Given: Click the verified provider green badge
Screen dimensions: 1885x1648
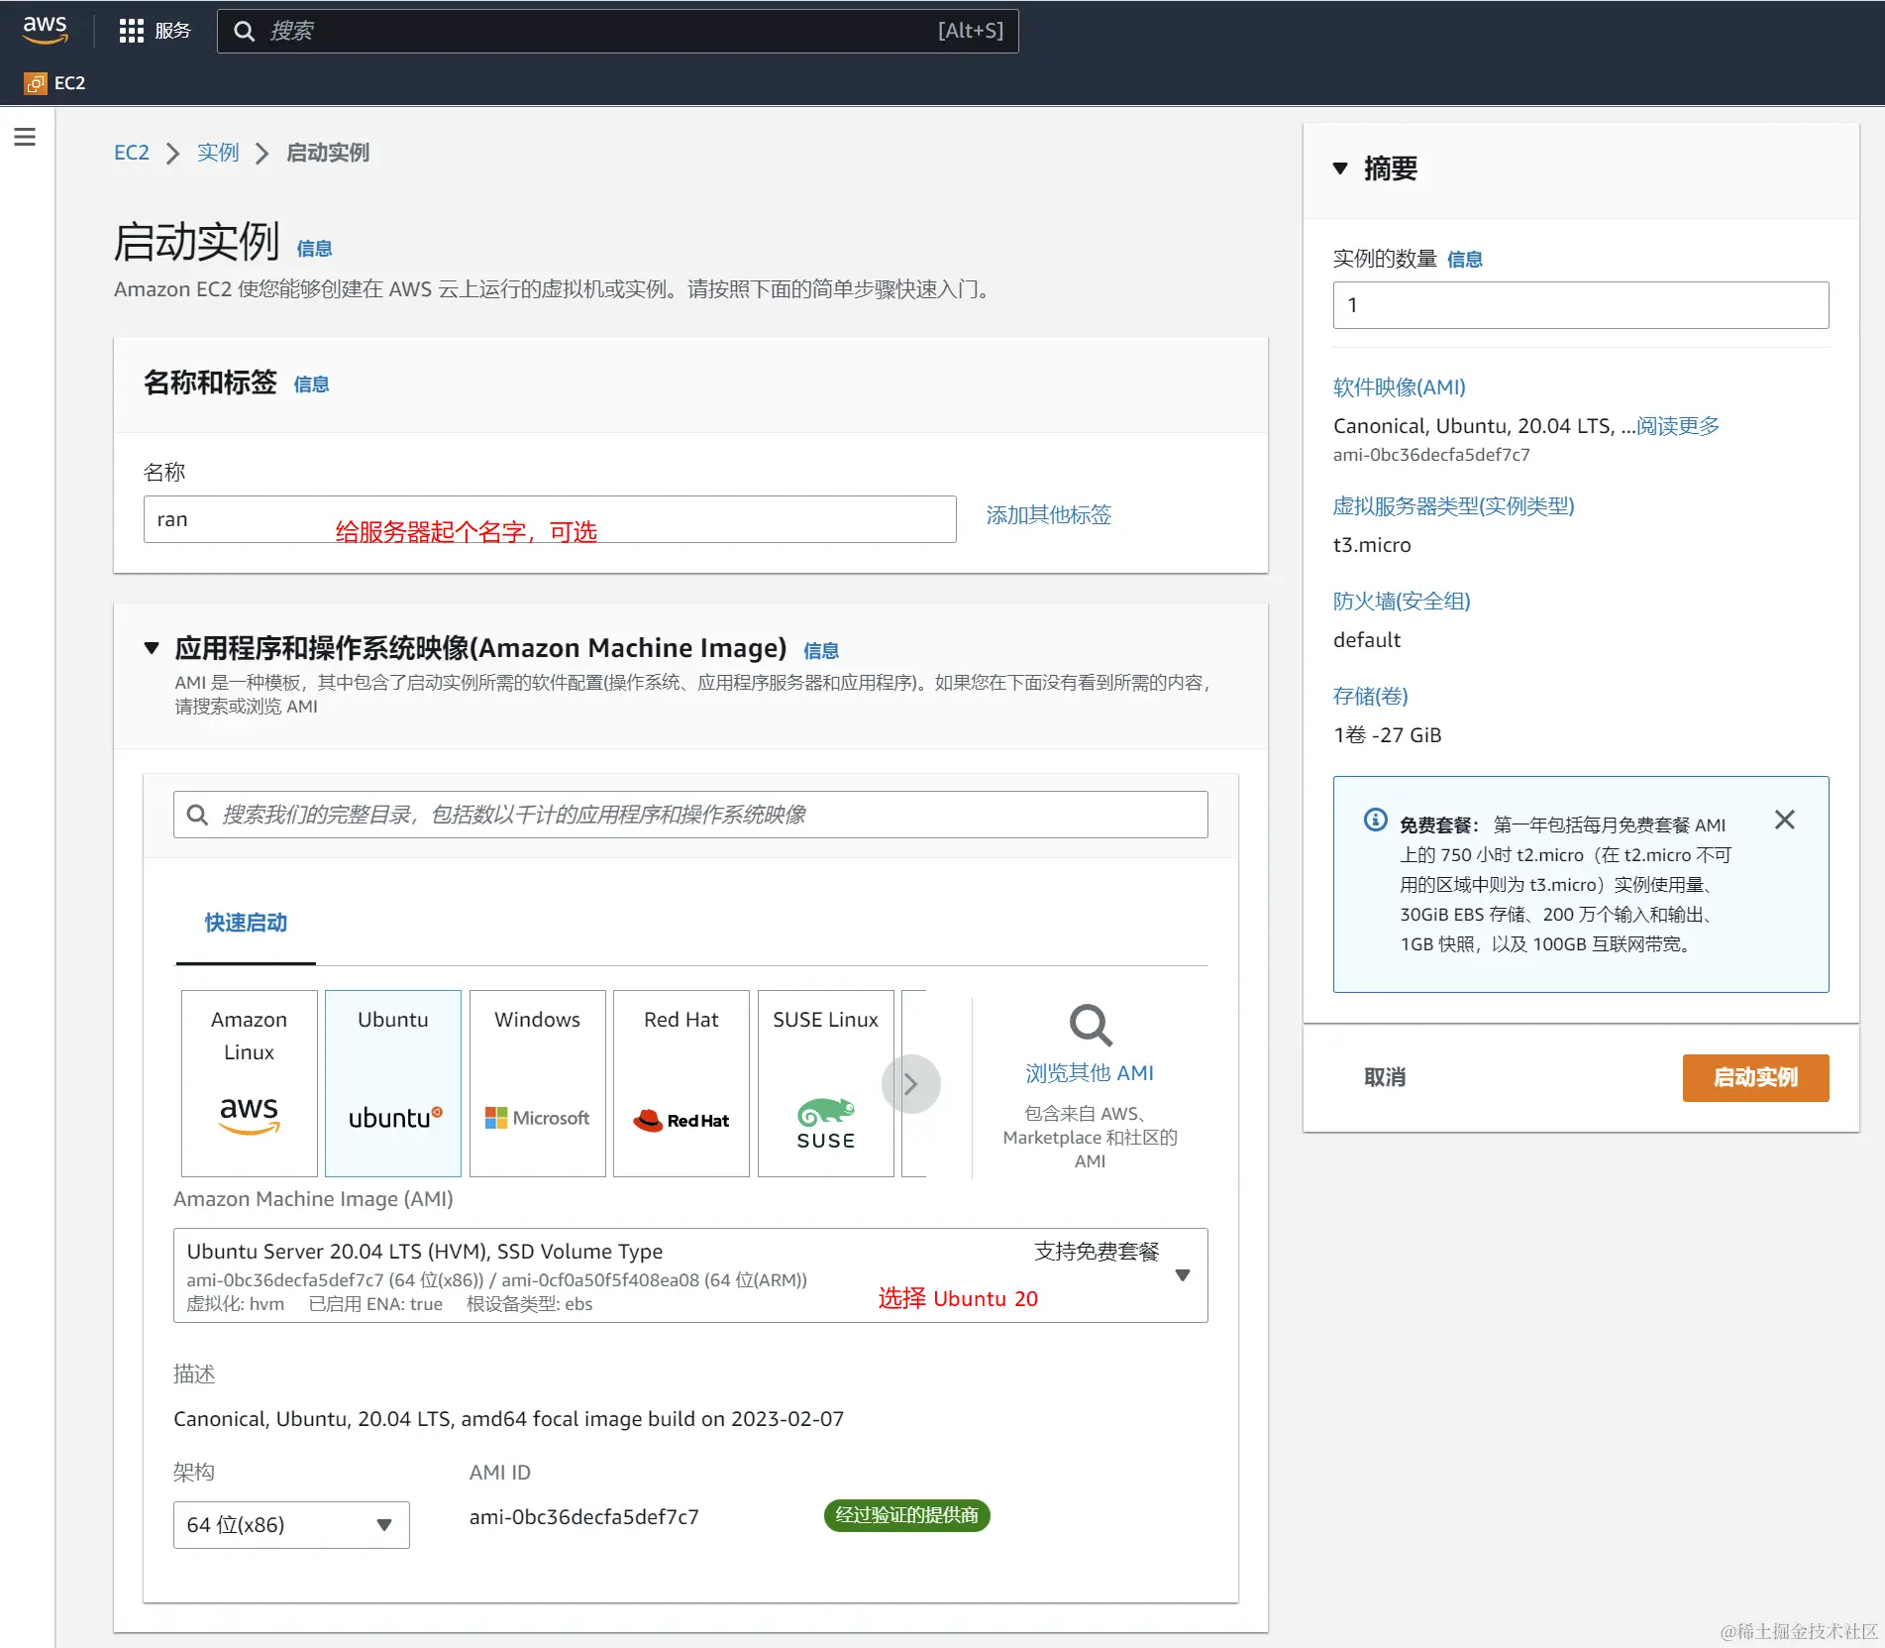Looking at the screenshot, I should click(x=906, y=1515).
